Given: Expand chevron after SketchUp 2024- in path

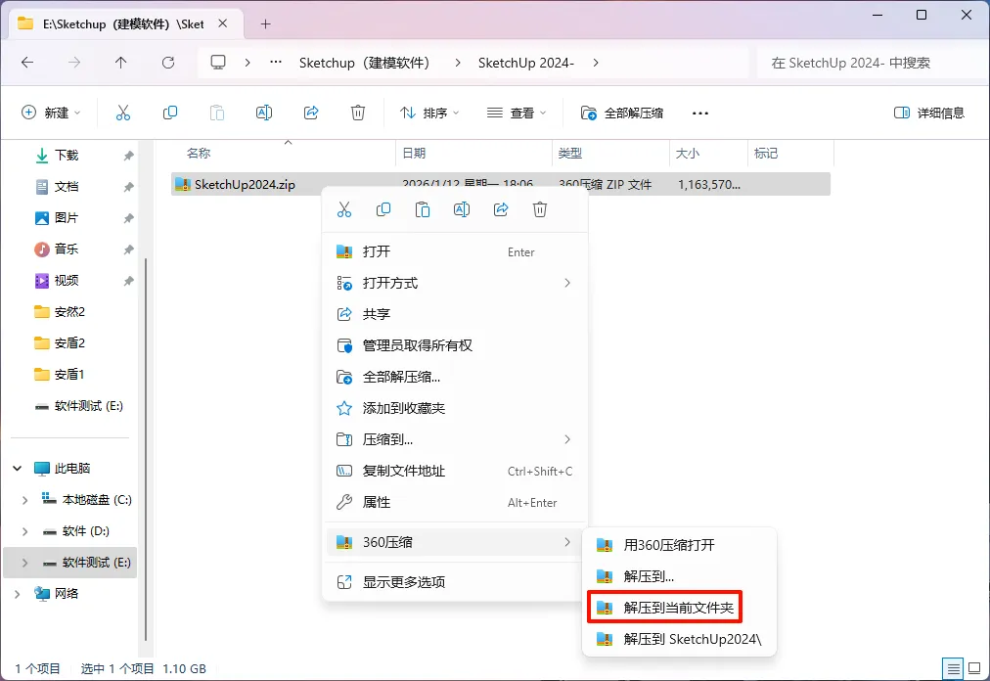Looking at the screenshot, I should click(596, 63).
